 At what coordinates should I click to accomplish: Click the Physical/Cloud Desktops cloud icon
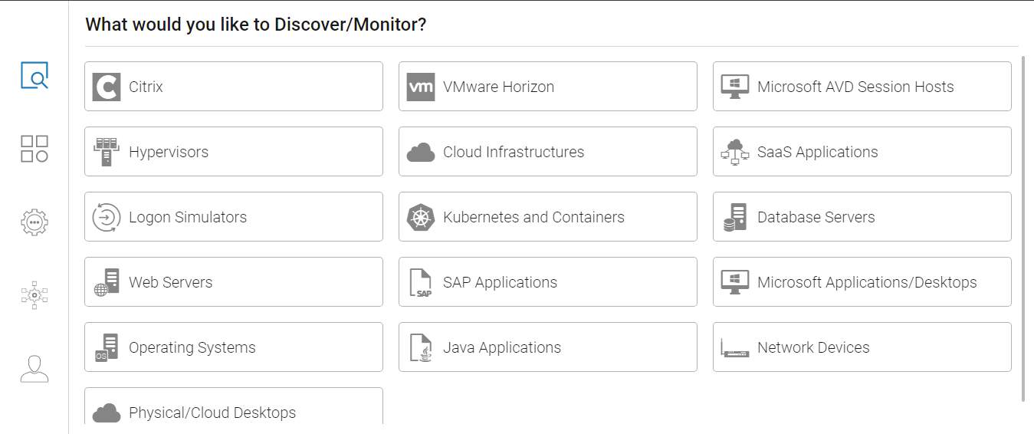click(x=107, y=413)
